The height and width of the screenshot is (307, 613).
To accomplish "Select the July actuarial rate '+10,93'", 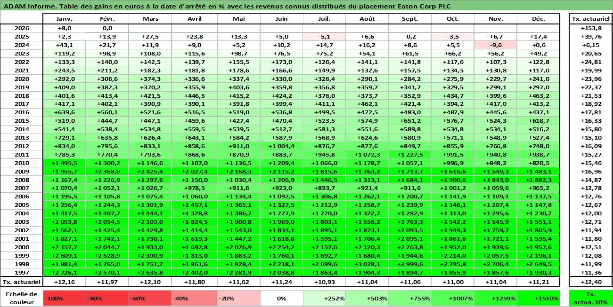I will click(x=324, y=282).
